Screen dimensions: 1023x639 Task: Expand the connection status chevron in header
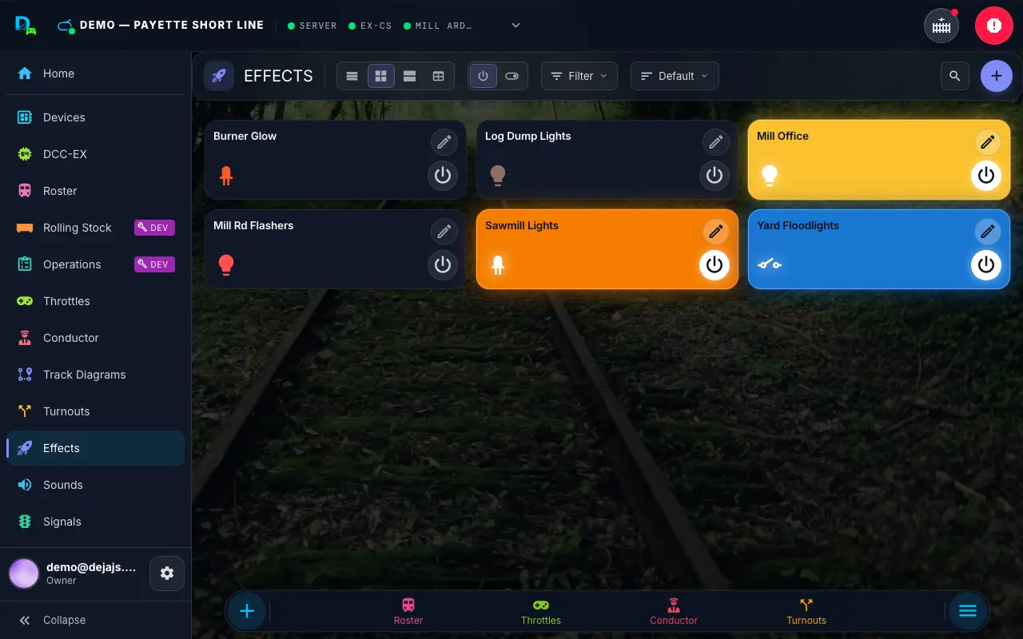[516, 26]
